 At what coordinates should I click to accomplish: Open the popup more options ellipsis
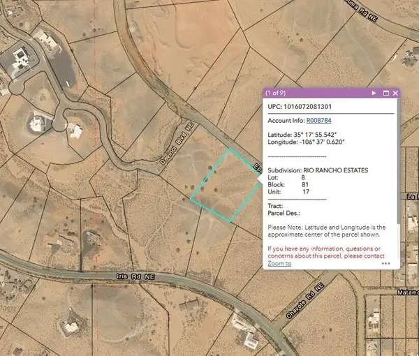(386, 264)
